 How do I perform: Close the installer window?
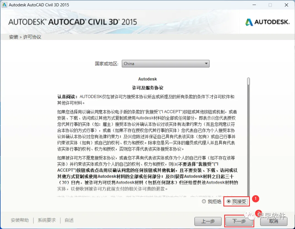click(x=286, y=5)
